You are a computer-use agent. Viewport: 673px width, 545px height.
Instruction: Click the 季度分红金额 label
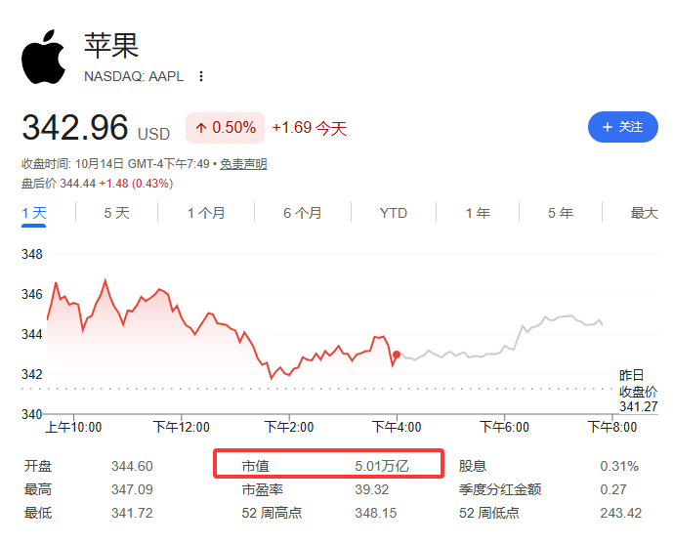tap(500, 489)
